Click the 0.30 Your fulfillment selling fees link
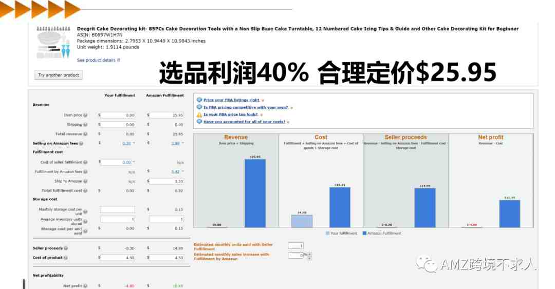555x289 pixels. [127, 144]
